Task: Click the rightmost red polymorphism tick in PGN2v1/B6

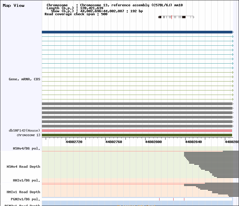Action: [184, 199]
